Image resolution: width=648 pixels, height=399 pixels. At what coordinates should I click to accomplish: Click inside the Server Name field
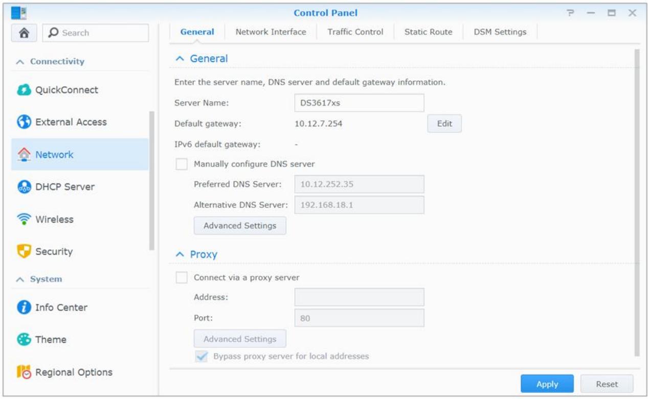(360, 102)
